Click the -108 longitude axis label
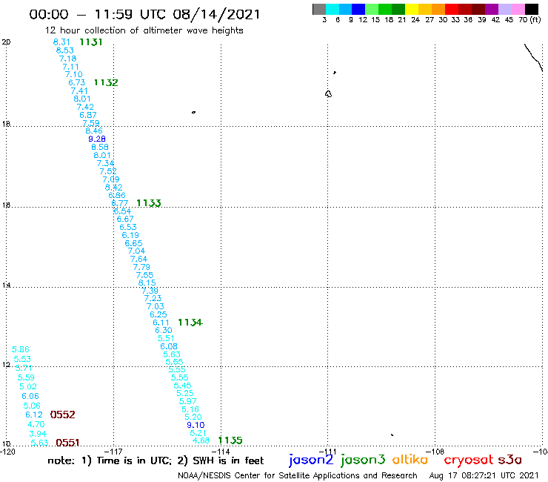The width and height of the screenshot is (548, 482). click(x=435, y=452)
